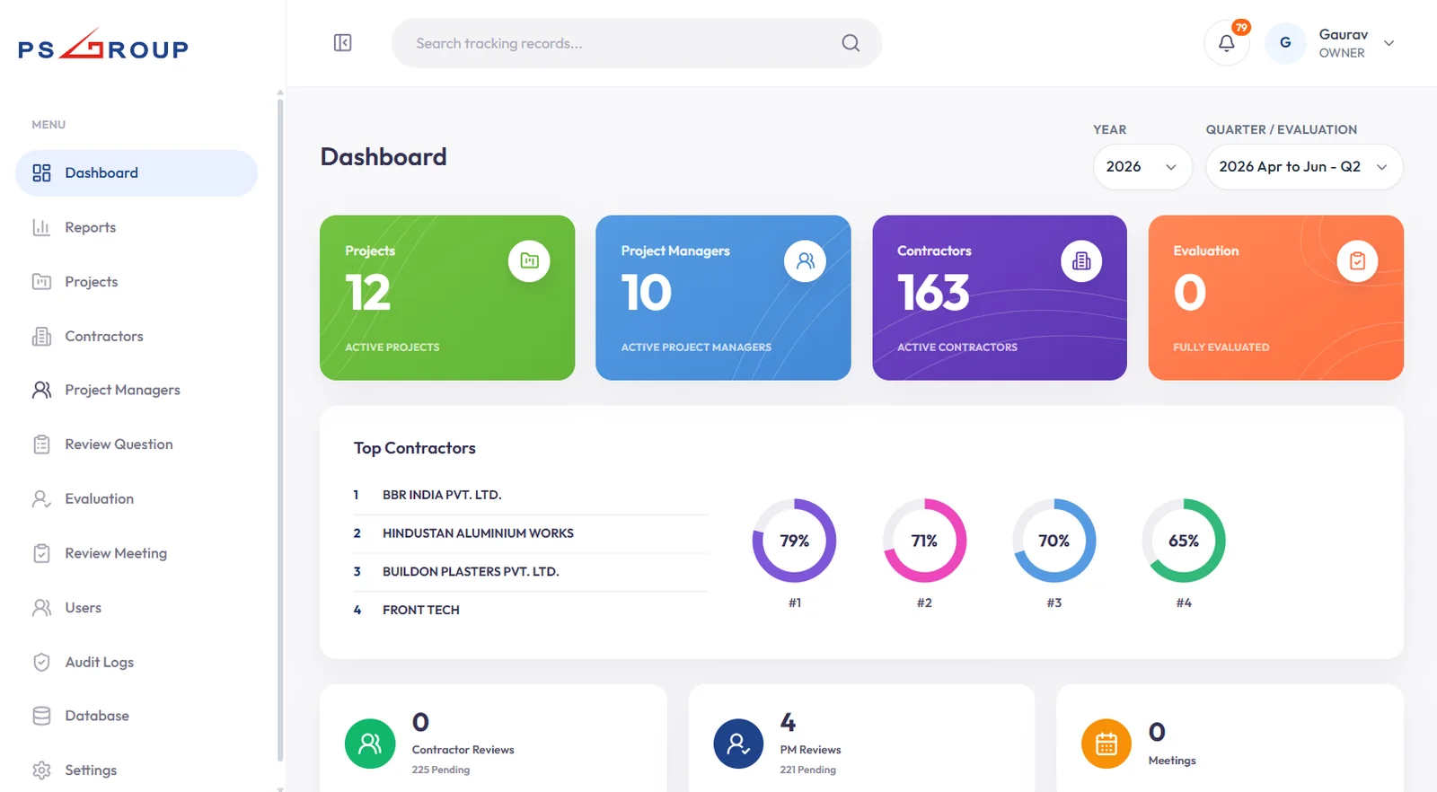Screen dimensions: 1437x792
Task: Collapse the sidebar with the panel icon
Action: pyautogui.click(x=342, y=43)
